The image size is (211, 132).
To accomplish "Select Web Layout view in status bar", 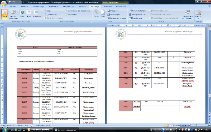I will pos(173,125).
